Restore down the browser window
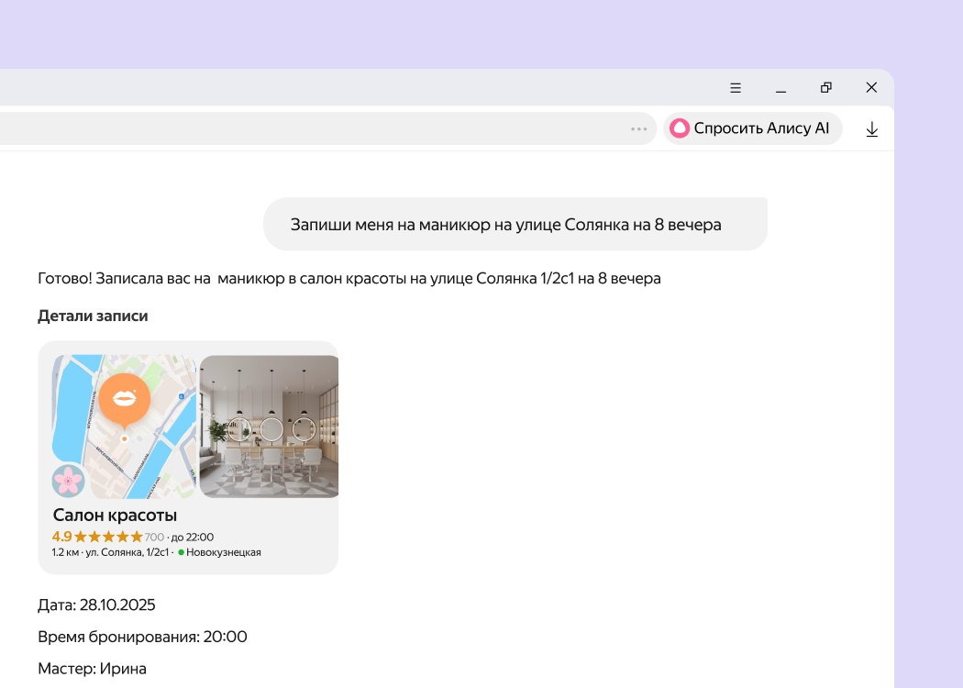Screen dimensions: 963x688 tap(826, 88)
